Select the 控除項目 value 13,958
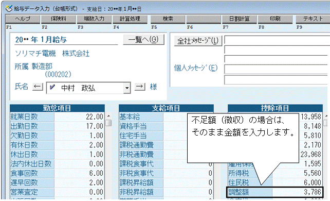 [x=310, y=116]
